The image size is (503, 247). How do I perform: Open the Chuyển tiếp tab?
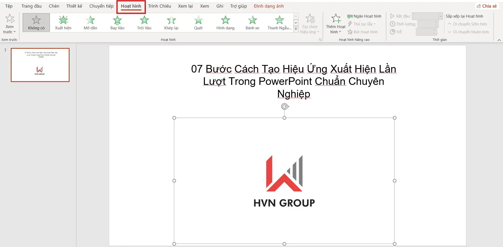[101, 6]
